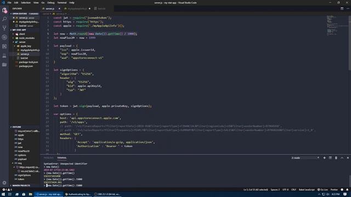Open the Windows Start menu
This screenshot has height=197, width=351.
point(3,194)
